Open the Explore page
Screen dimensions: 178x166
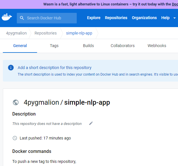(94, 18)
